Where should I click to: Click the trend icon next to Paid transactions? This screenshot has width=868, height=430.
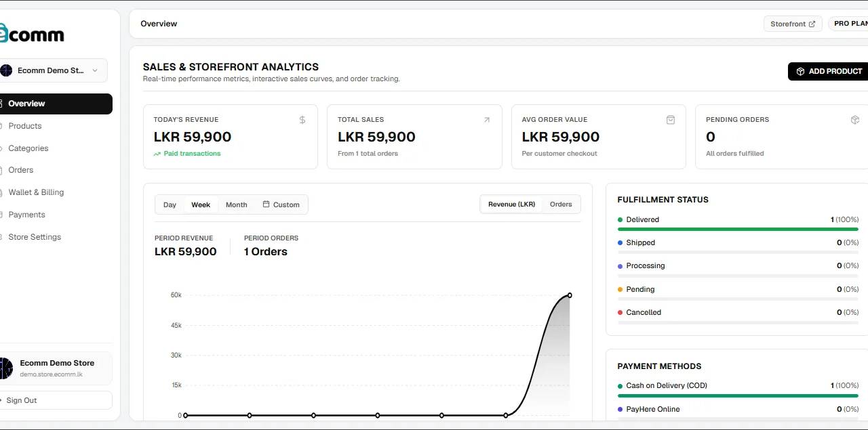(x=157, y=154)
